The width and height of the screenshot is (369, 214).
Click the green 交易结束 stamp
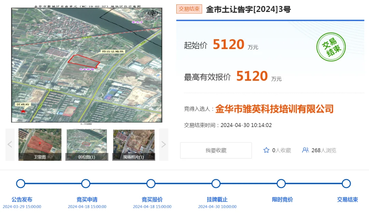coord(331,47)
